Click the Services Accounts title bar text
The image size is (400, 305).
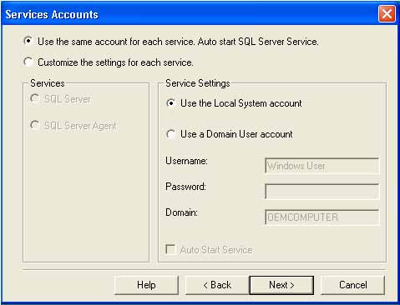[52, 14]
